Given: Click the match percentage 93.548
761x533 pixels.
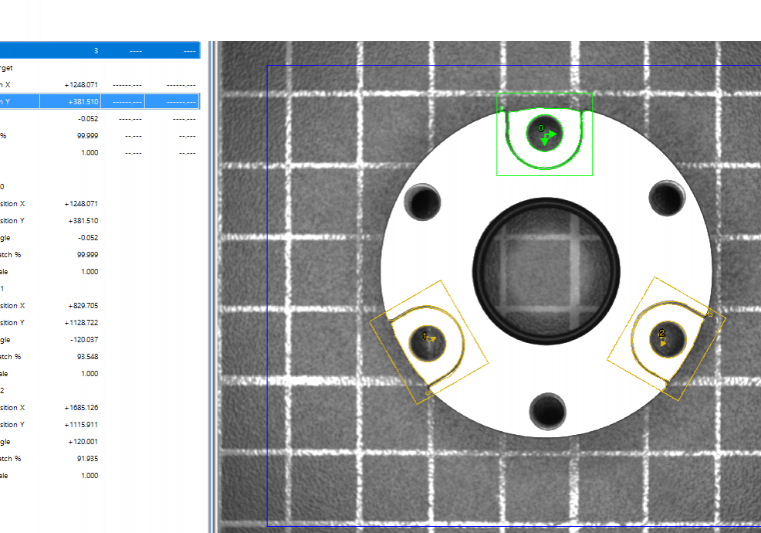Looking at the screenshot, I should click(85, 357).
